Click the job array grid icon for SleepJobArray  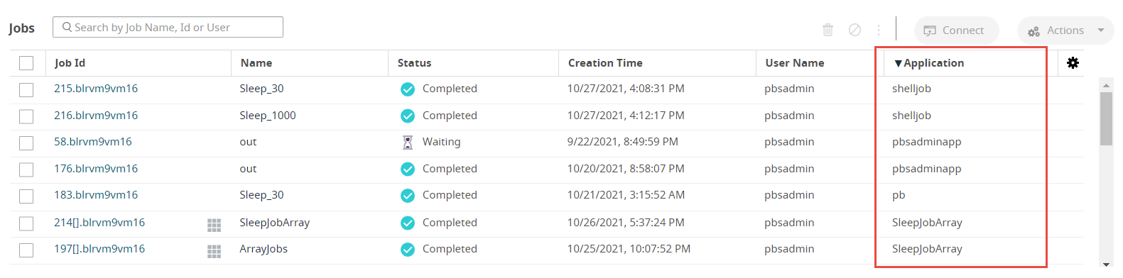coord(214,225)
